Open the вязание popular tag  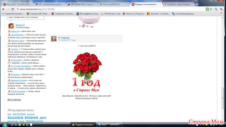coord(31,118)
